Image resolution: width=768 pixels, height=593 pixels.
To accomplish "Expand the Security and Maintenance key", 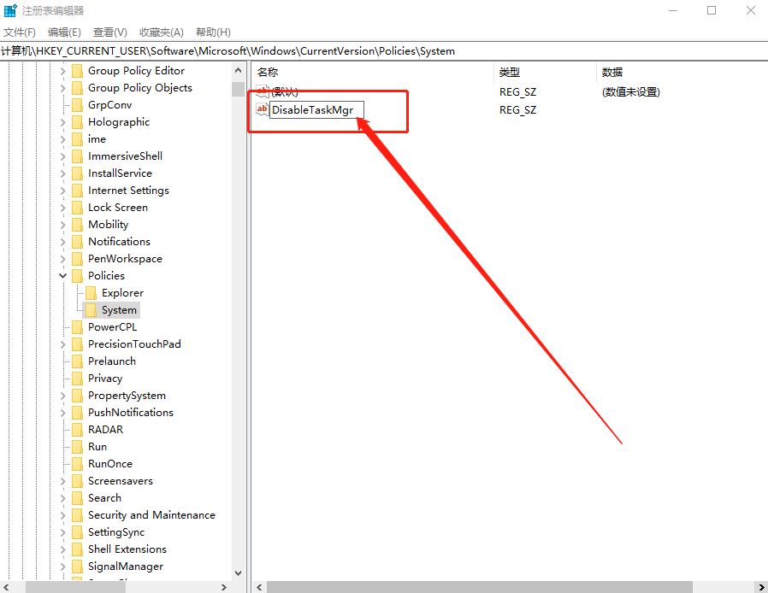I will point(62,516).
